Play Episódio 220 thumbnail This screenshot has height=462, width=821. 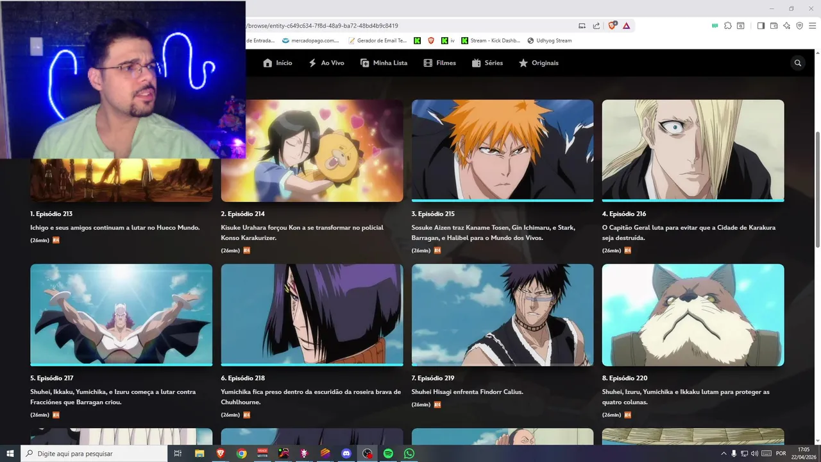693,315
